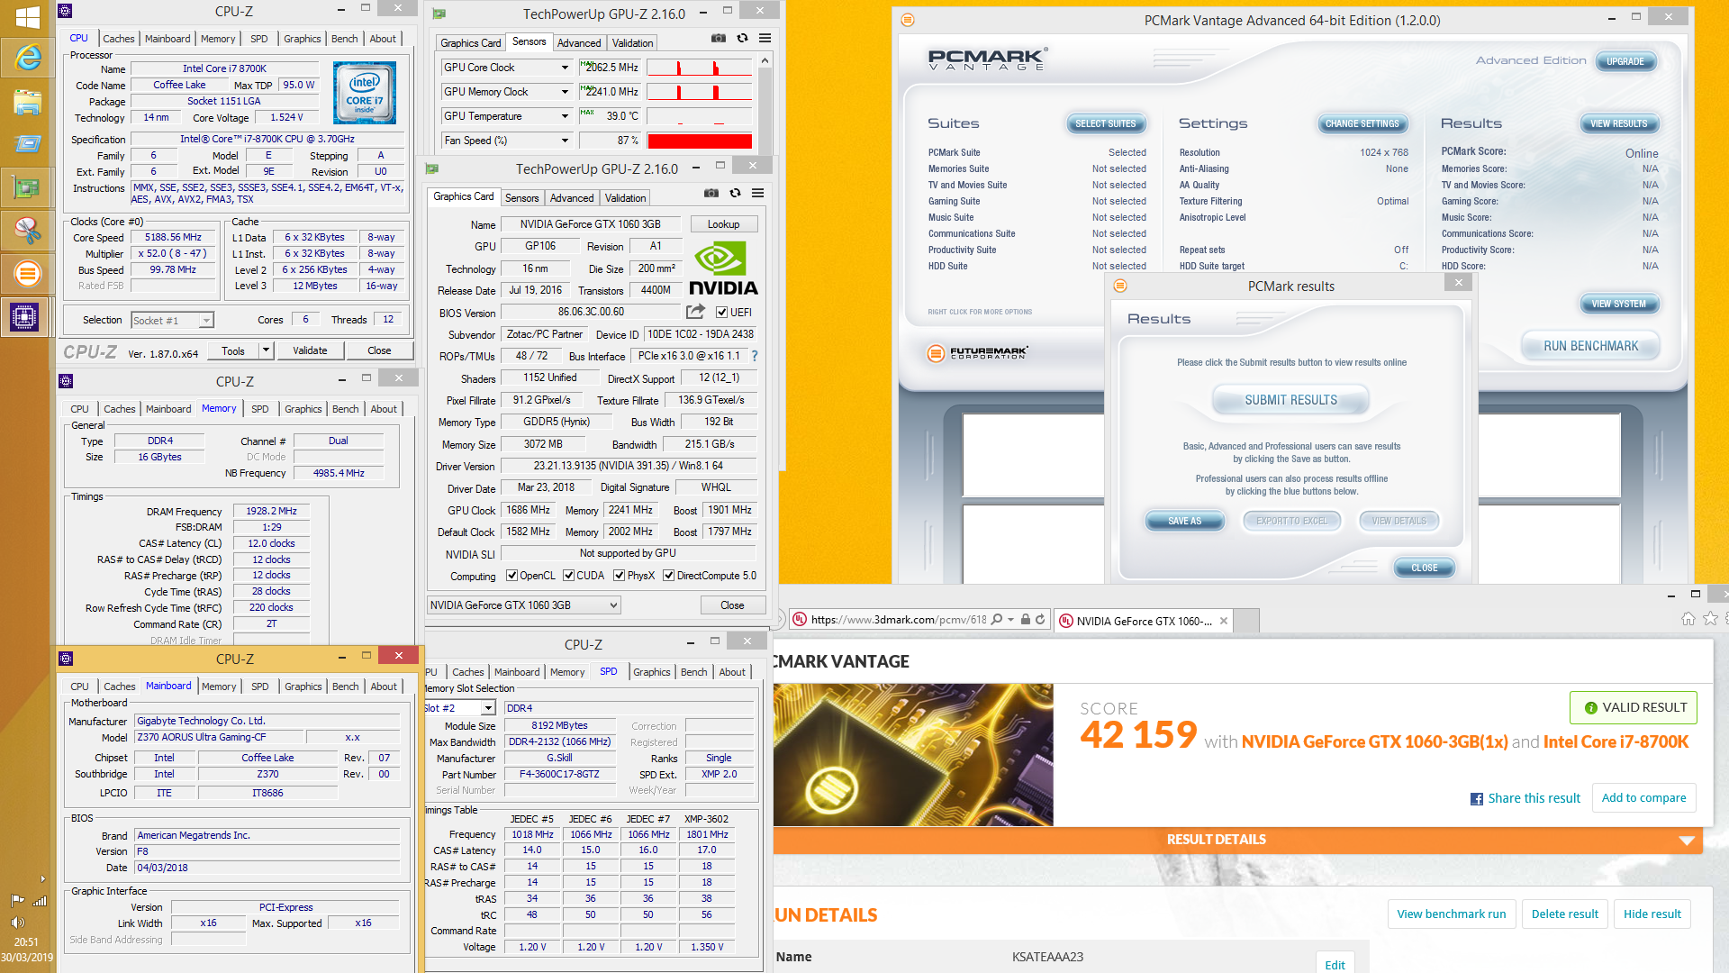This screenshot has height=973, width=1729.
Task: Click the GPU-Z sensors vertical scrollbar
Action: pyautogui.click(x=765, y=105)
